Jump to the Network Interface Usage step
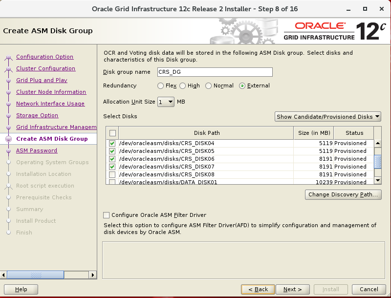 (x=50, y=104)
